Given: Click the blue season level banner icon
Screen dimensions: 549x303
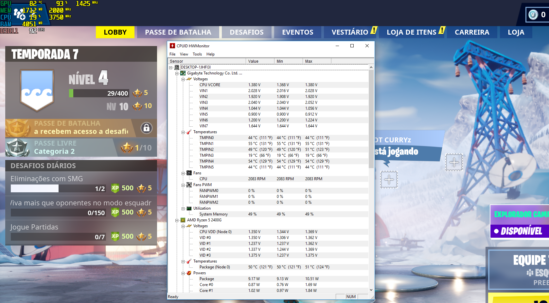Looking at the screenshot, I should [37, 90].
